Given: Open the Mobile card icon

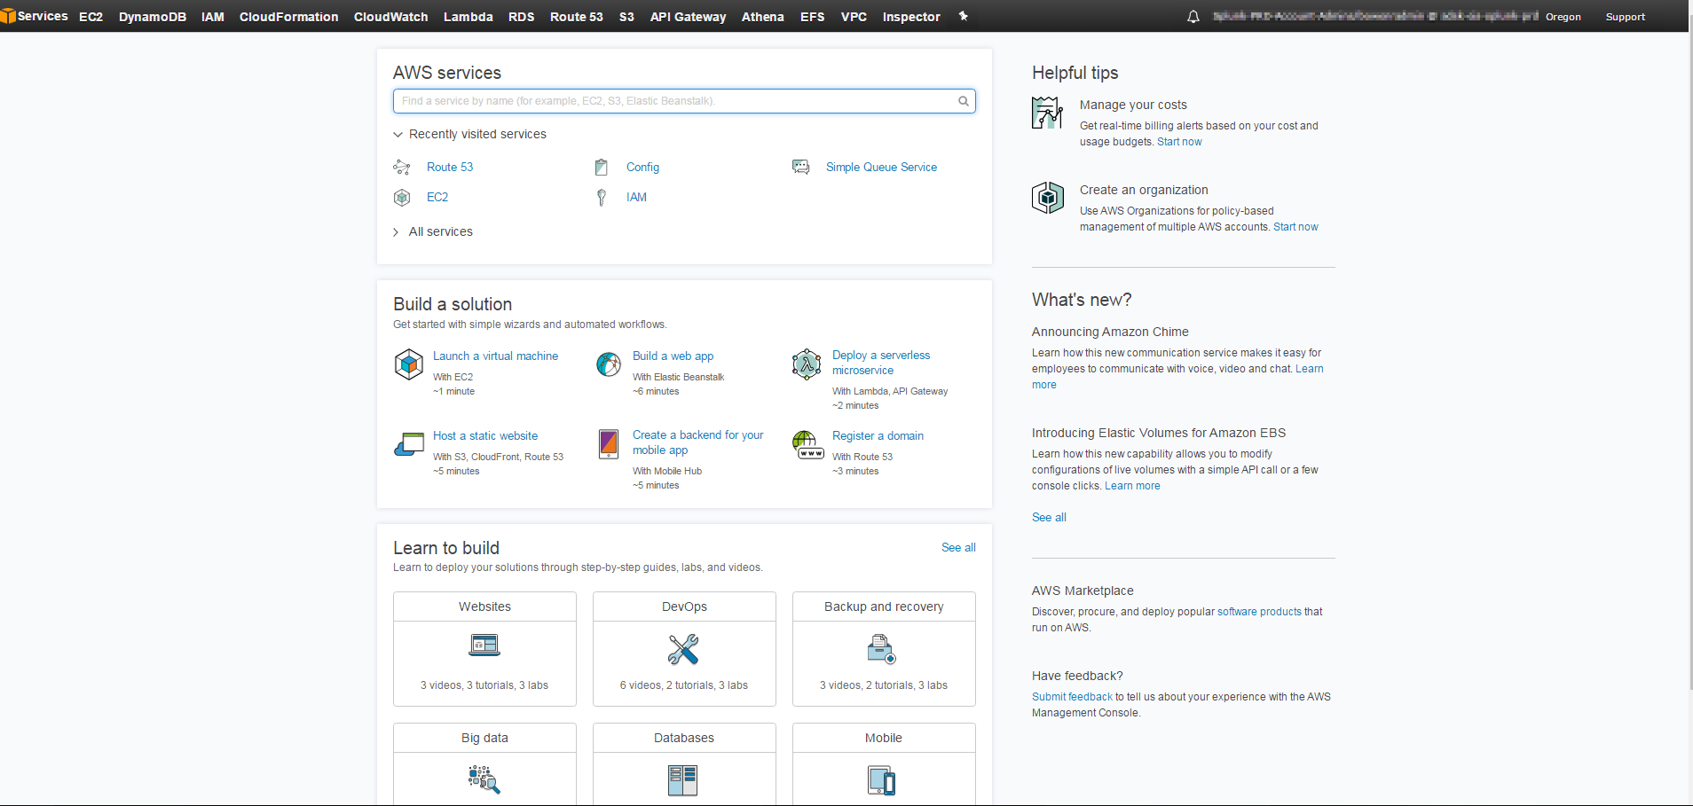Looking at the screenshot, I should 882,781.
